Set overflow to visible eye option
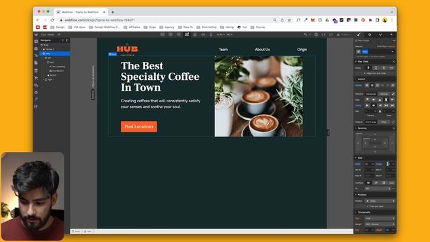The height and width of the screenshot is (242, 430). click(x=368, y=183)
